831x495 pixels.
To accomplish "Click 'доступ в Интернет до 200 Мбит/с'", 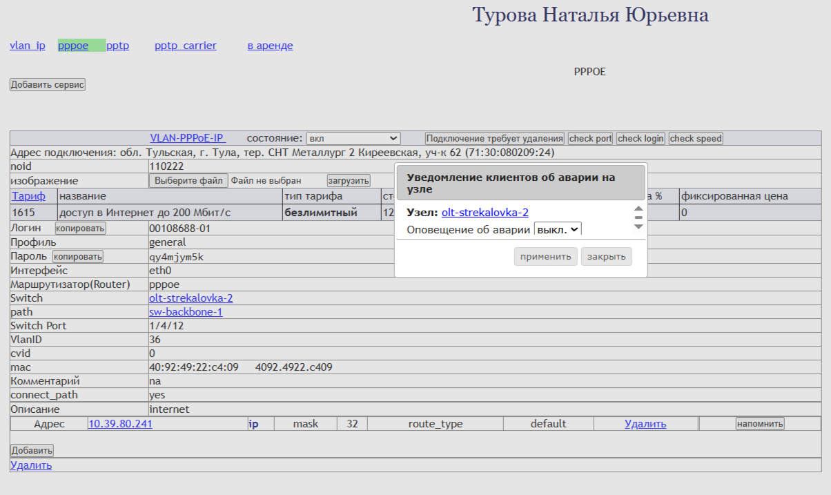I will click(x=145, y=213).
